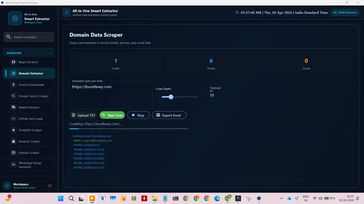This screenshot has width=364, height=204.
Task: Open WhatsApp Group Harvester module
Action: pyautogui.click(x=29, y=165)
